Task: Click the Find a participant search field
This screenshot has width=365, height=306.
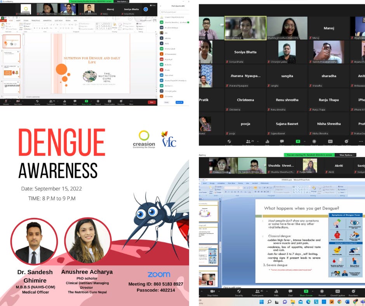Action: [174, 12]
